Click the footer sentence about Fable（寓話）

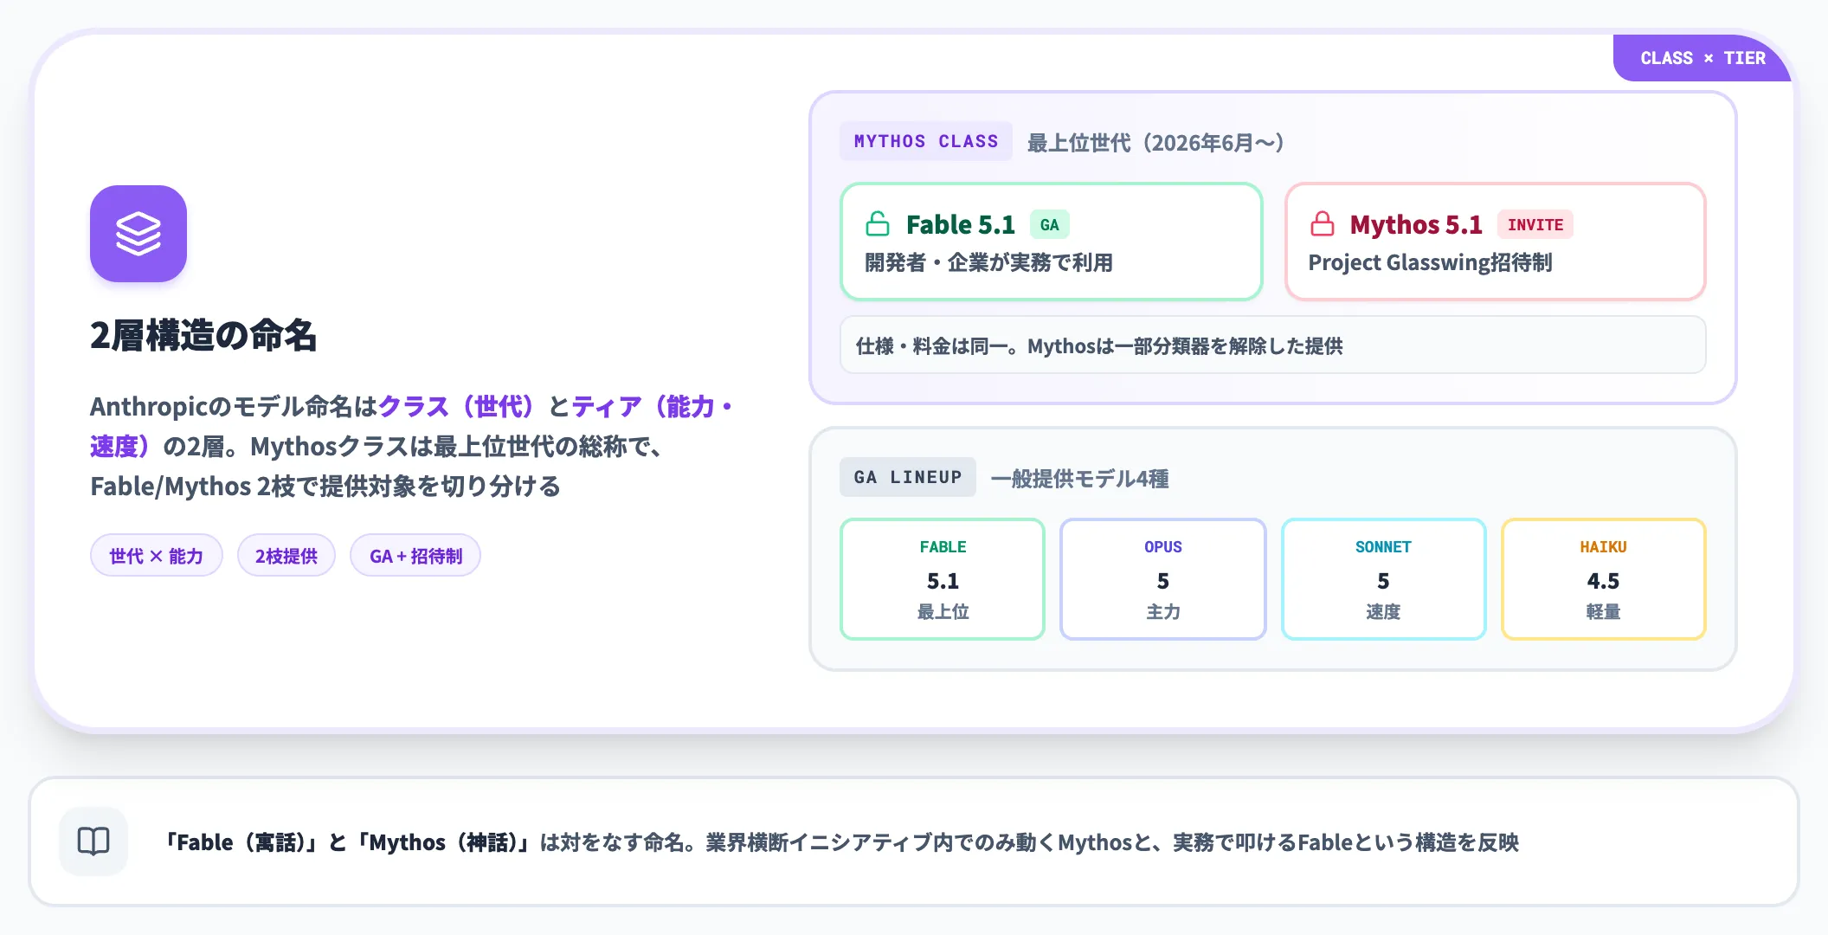click(840, 842)
